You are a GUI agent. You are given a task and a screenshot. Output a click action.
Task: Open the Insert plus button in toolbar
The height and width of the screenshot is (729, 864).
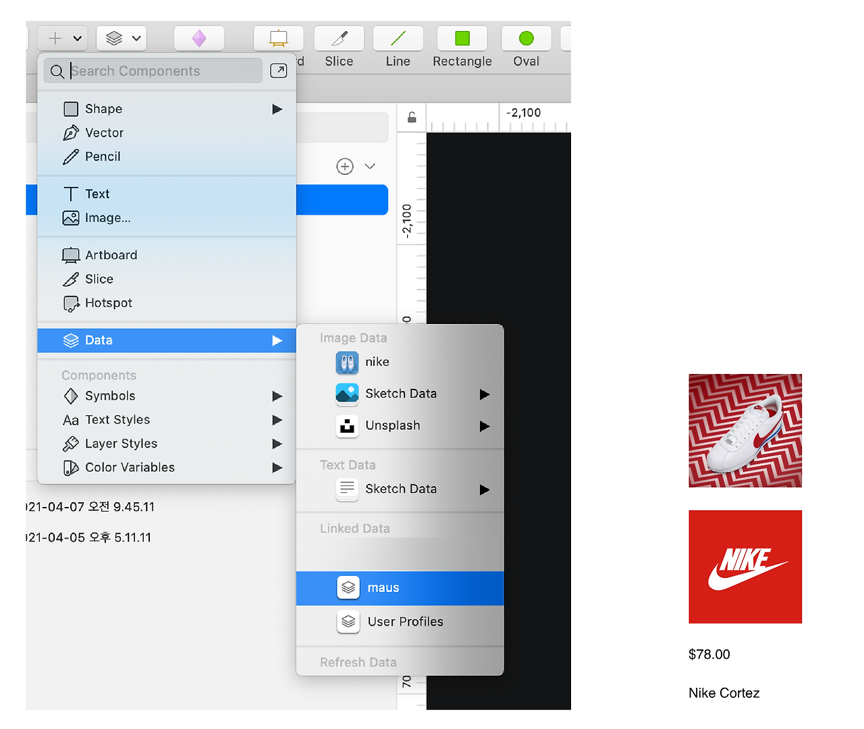[x=55, y=38]
